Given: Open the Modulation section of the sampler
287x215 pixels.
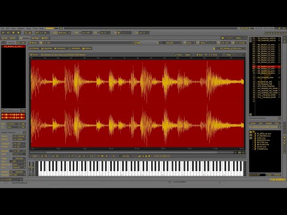Looking at the screenshot, I should click(x=74, y=48).
